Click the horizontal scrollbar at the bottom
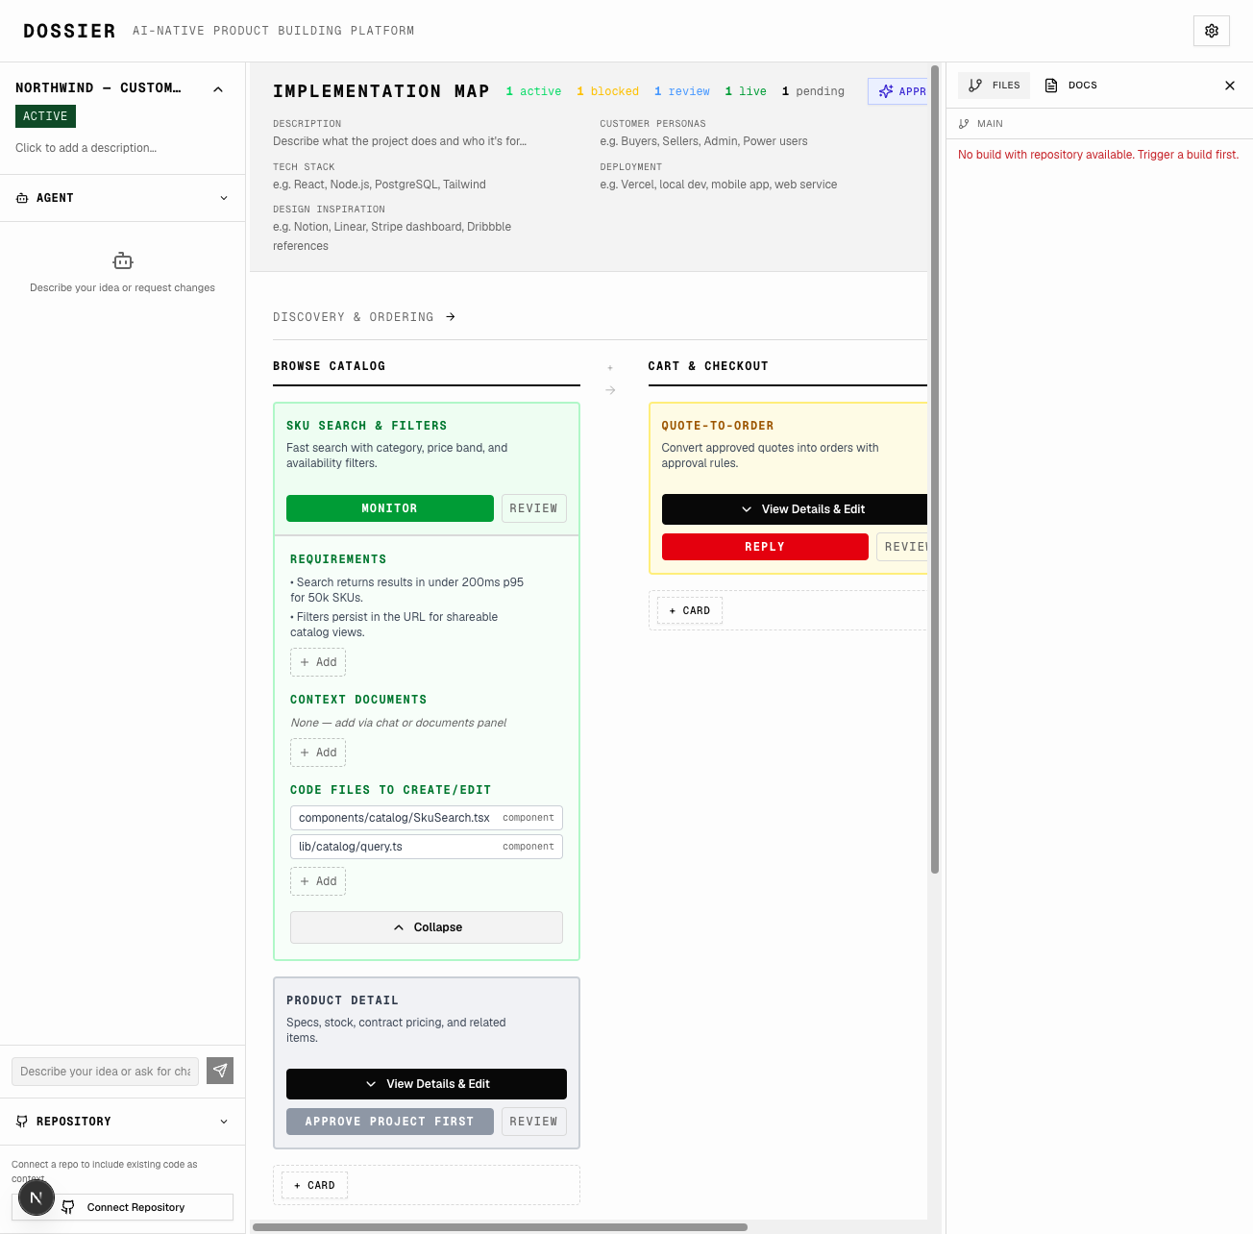This screenshot has width=1253, height=1234. pos(500,1227)
